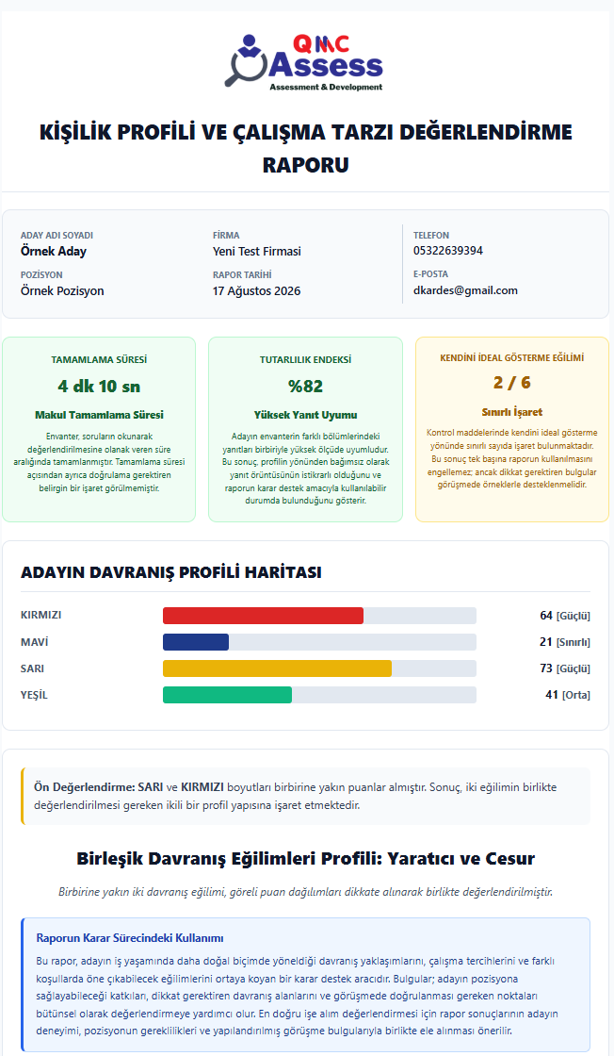
Task: Click 'Makul Tamamlama Süresi' label
Action: [x=99, y=415]
